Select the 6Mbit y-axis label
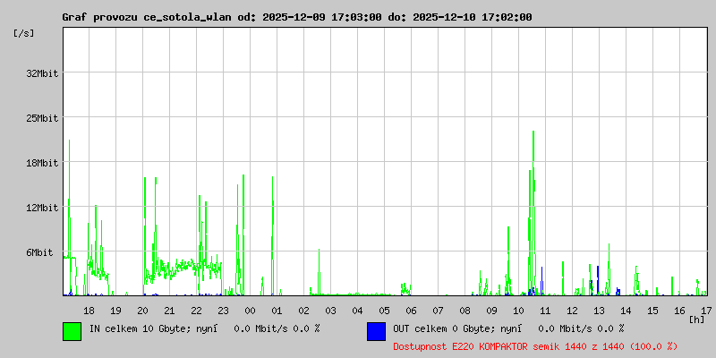 coord(39,252)
